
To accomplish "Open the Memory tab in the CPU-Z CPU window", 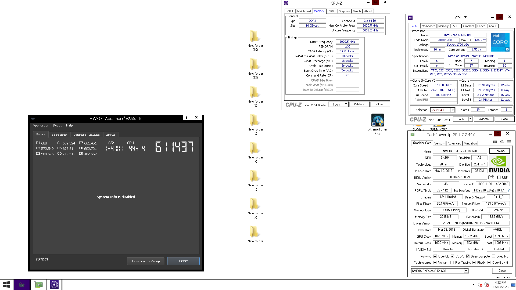I will click(443, 26).
